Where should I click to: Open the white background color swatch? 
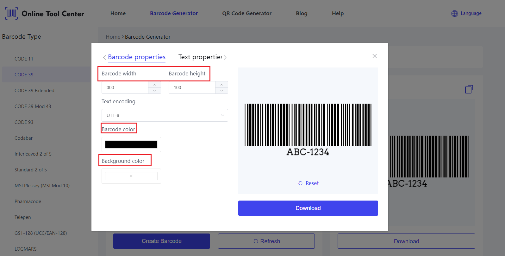click(131, 176)
